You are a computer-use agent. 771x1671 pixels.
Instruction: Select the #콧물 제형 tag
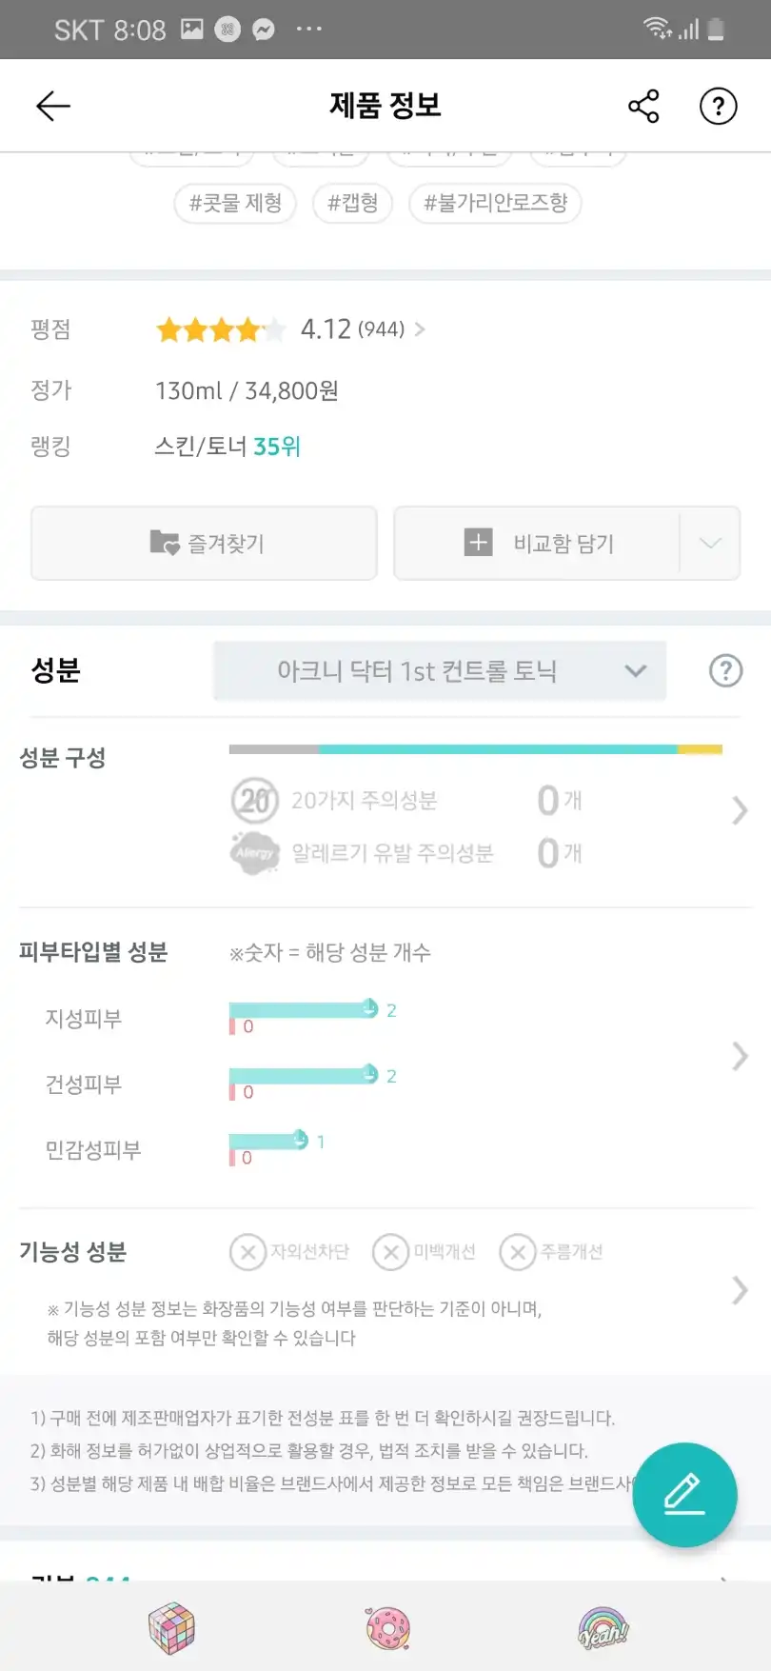235,203
